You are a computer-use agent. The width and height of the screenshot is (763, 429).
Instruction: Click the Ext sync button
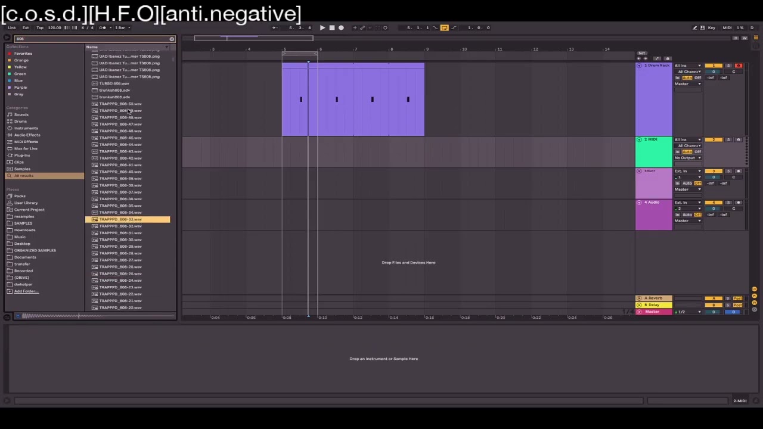click(x=26, y=27)
